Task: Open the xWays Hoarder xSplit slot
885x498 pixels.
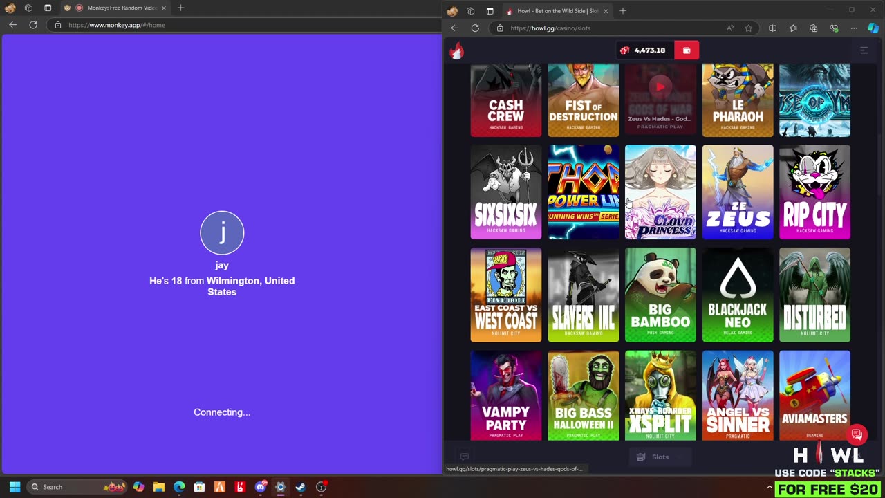Action: click(x=660, y=395)
